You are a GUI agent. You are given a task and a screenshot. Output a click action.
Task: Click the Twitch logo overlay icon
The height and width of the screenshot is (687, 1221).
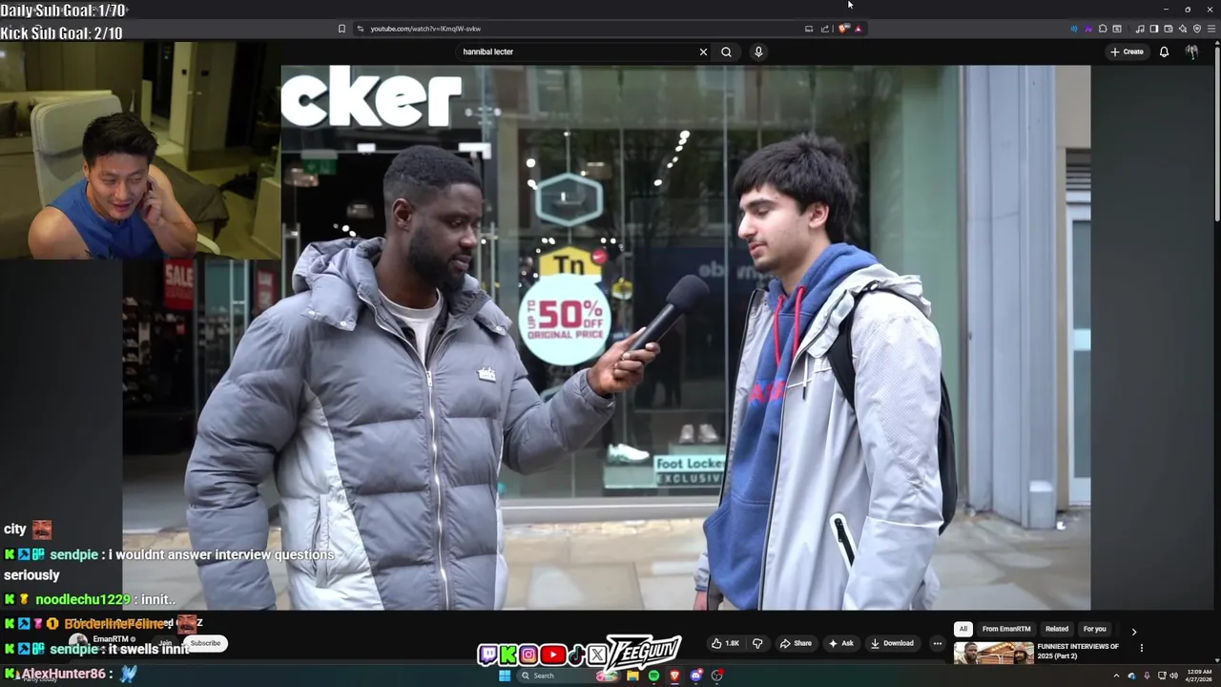[x=487, y=656]
